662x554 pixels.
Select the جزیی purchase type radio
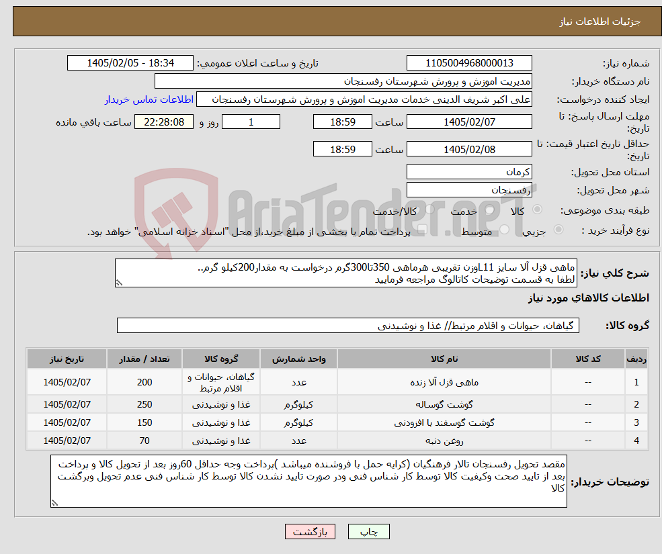pyautogui.click(x=558, y=230)
